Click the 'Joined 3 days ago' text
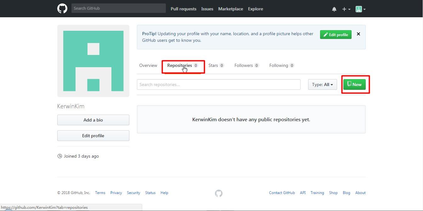The height and width of the screenshot is (211, 423). click(x=81, y=156)
